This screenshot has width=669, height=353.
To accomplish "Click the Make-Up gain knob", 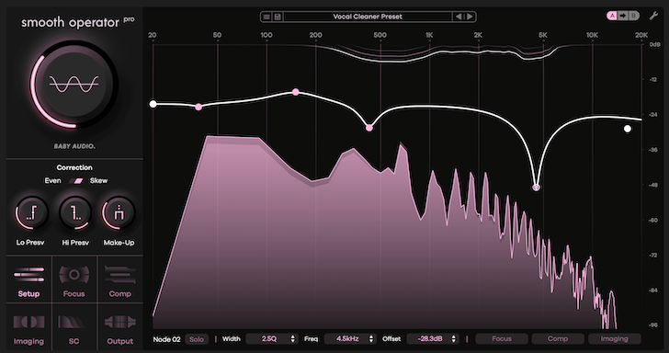I will pyautogui.click(x=119, y=212).
